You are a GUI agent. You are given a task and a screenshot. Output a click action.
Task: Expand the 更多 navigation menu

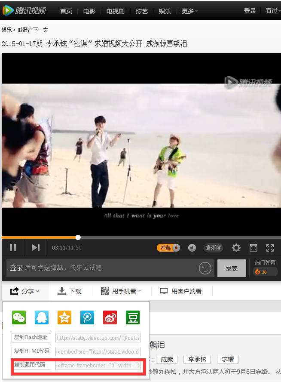coord(189,11)
